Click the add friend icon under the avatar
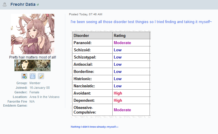Viewport: 218px width, 134px height. coord(24,76)
